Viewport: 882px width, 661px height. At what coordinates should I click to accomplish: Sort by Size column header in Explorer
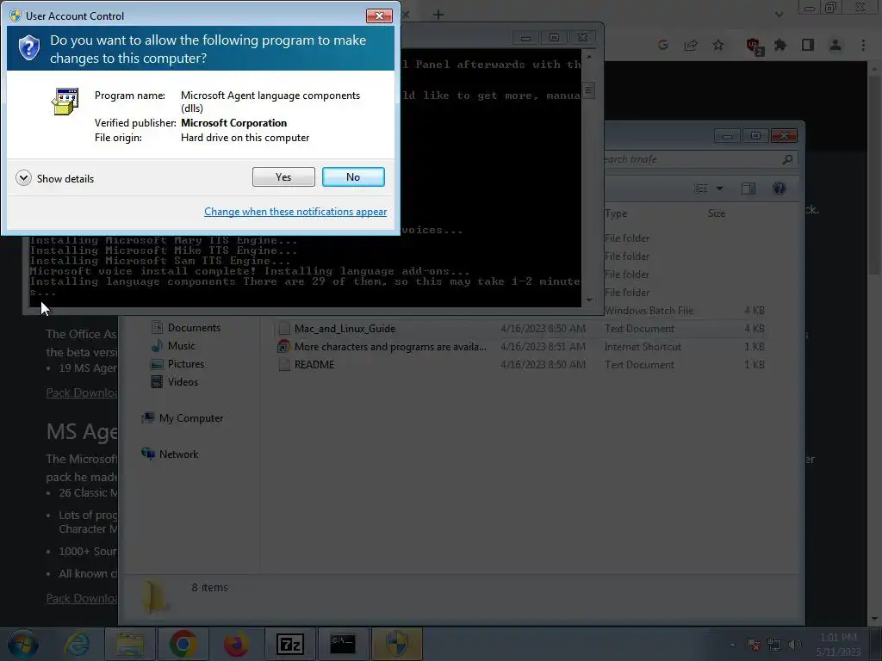(717, 213)
